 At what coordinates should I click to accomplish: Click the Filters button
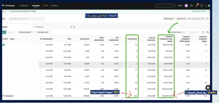[x=4, y=19]
